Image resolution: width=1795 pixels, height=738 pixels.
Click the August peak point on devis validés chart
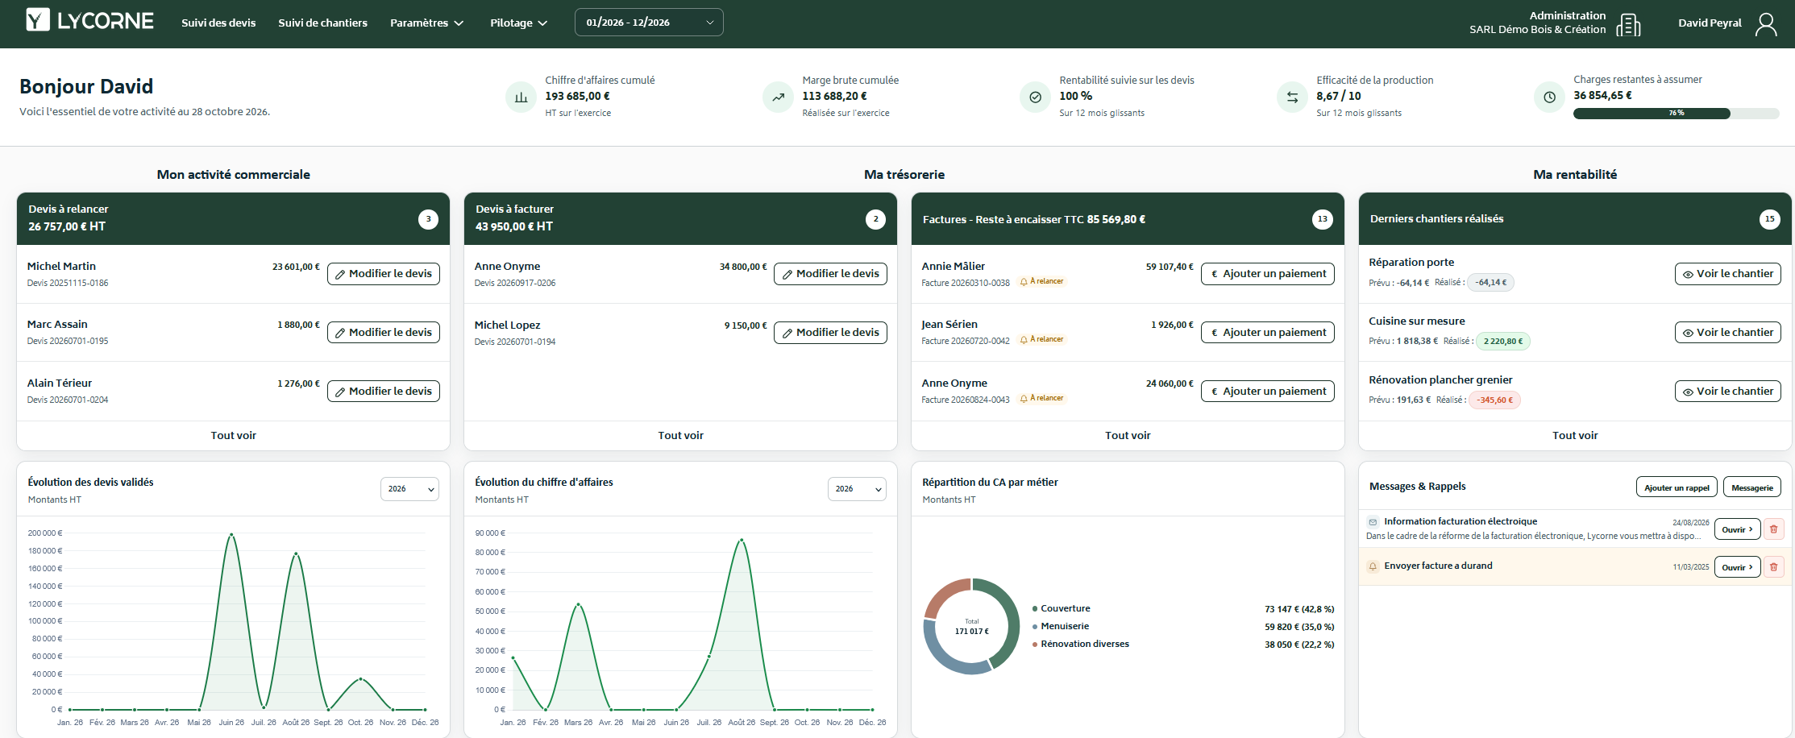(x=296, y=553)
